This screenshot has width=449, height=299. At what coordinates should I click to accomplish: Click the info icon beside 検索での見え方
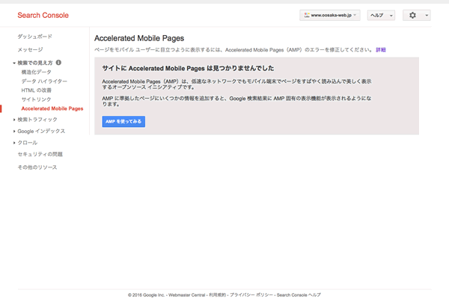[x=58, y=62]
